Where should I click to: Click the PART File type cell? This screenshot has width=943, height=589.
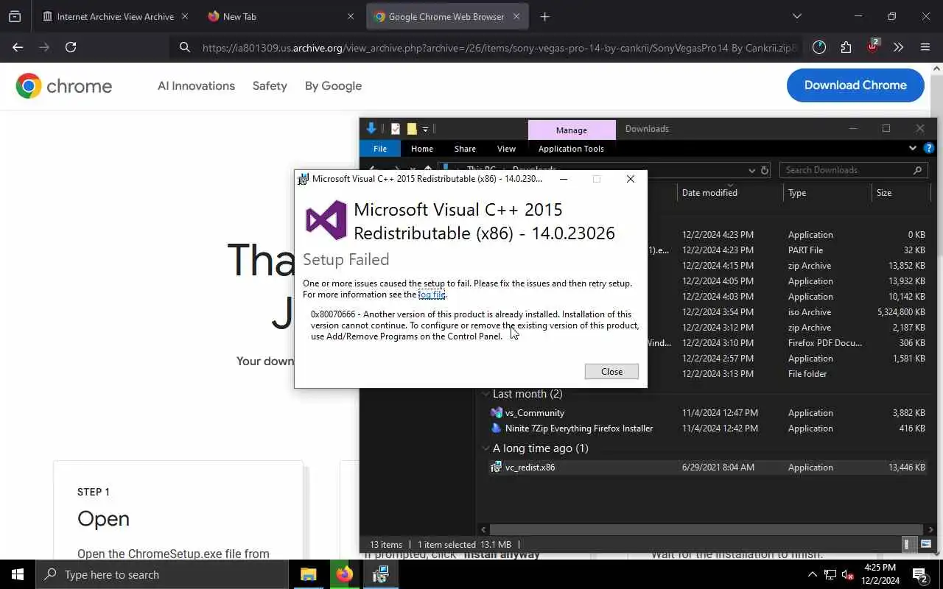tap(805, 250)
